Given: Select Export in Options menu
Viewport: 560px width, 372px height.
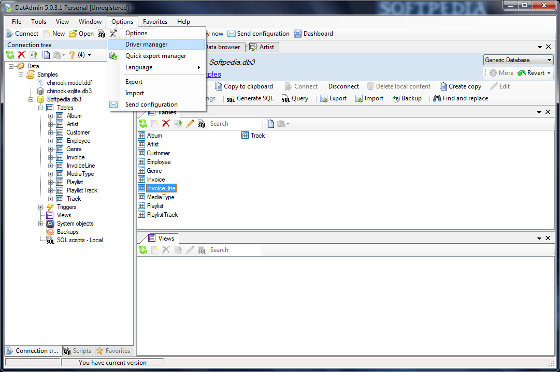Looking at the screenshot, I should click(x=156, y=82).
